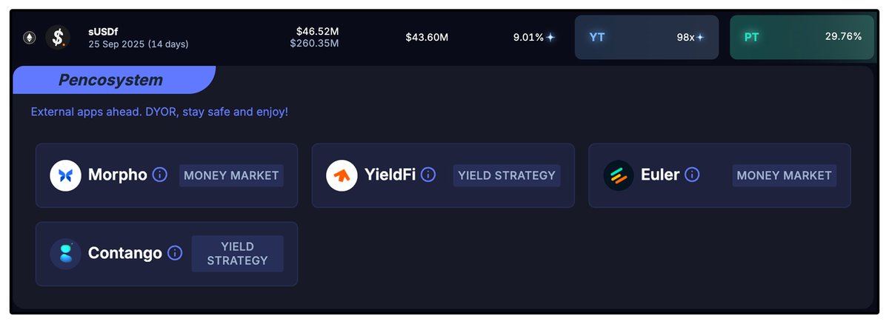Click the YieldFi orange arrow logo

click(x=342, y=175)
